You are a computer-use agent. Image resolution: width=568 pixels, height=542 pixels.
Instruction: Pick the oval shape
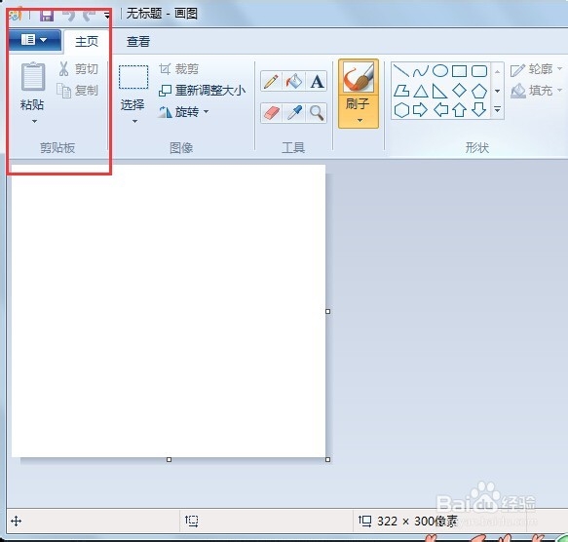440,71
